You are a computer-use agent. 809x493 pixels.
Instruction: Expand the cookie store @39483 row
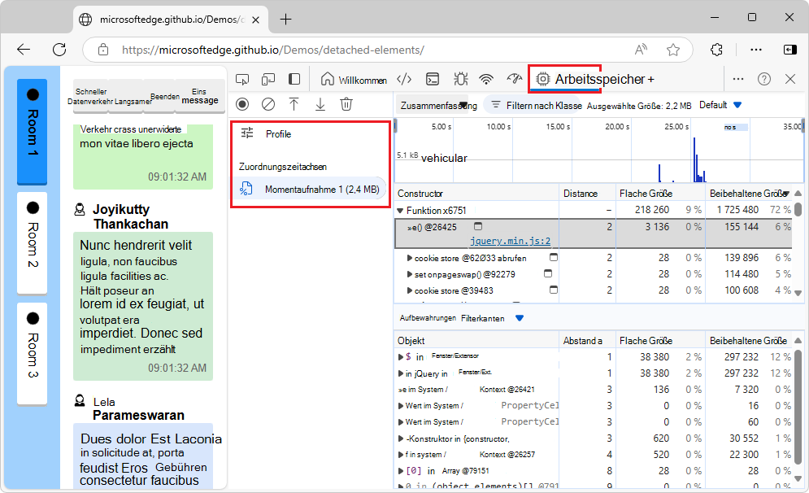click(x=410, y=290)
